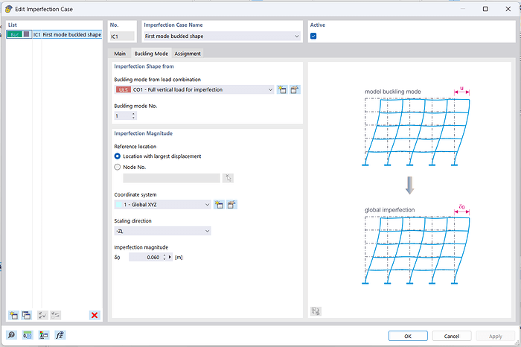Delete the selected imperfection case
The width and height of the screenshot is (521, 347).
point(95,315)
